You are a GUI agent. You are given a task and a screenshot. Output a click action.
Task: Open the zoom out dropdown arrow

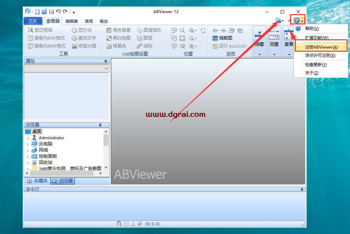click(196, 39)
